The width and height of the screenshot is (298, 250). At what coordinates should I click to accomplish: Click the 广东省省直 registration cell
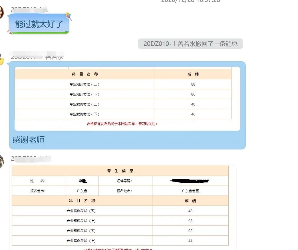[190, 191]
